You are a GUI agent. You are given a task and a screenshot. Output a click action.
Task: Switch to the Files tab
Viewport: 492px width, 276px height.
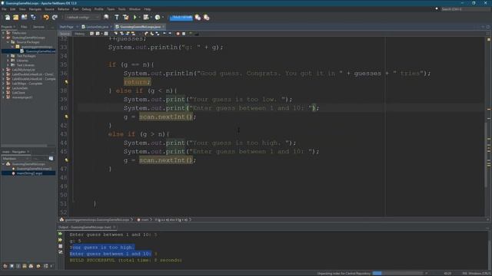pos(24,27)
